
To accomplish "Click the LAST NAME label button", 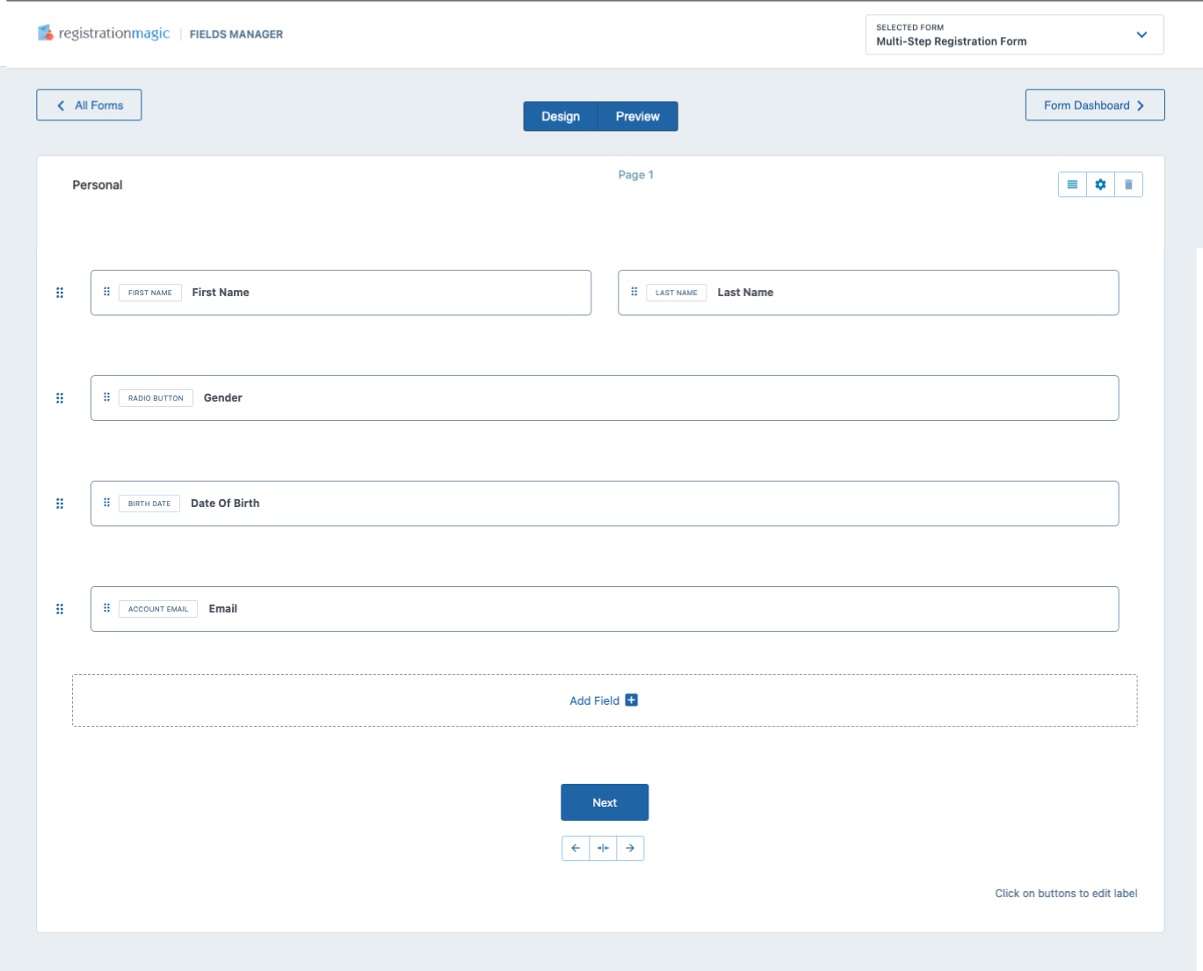I will pos(676,292).
